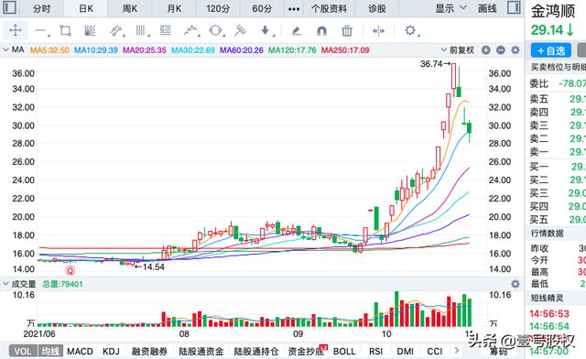
Task: Add stock with +自选 button
Action: [x=551, y=50]
